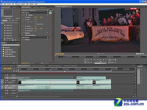Toggle animation stopwatch for Anchor Point
Screen dimensions: 147x110
coord(26,28)
